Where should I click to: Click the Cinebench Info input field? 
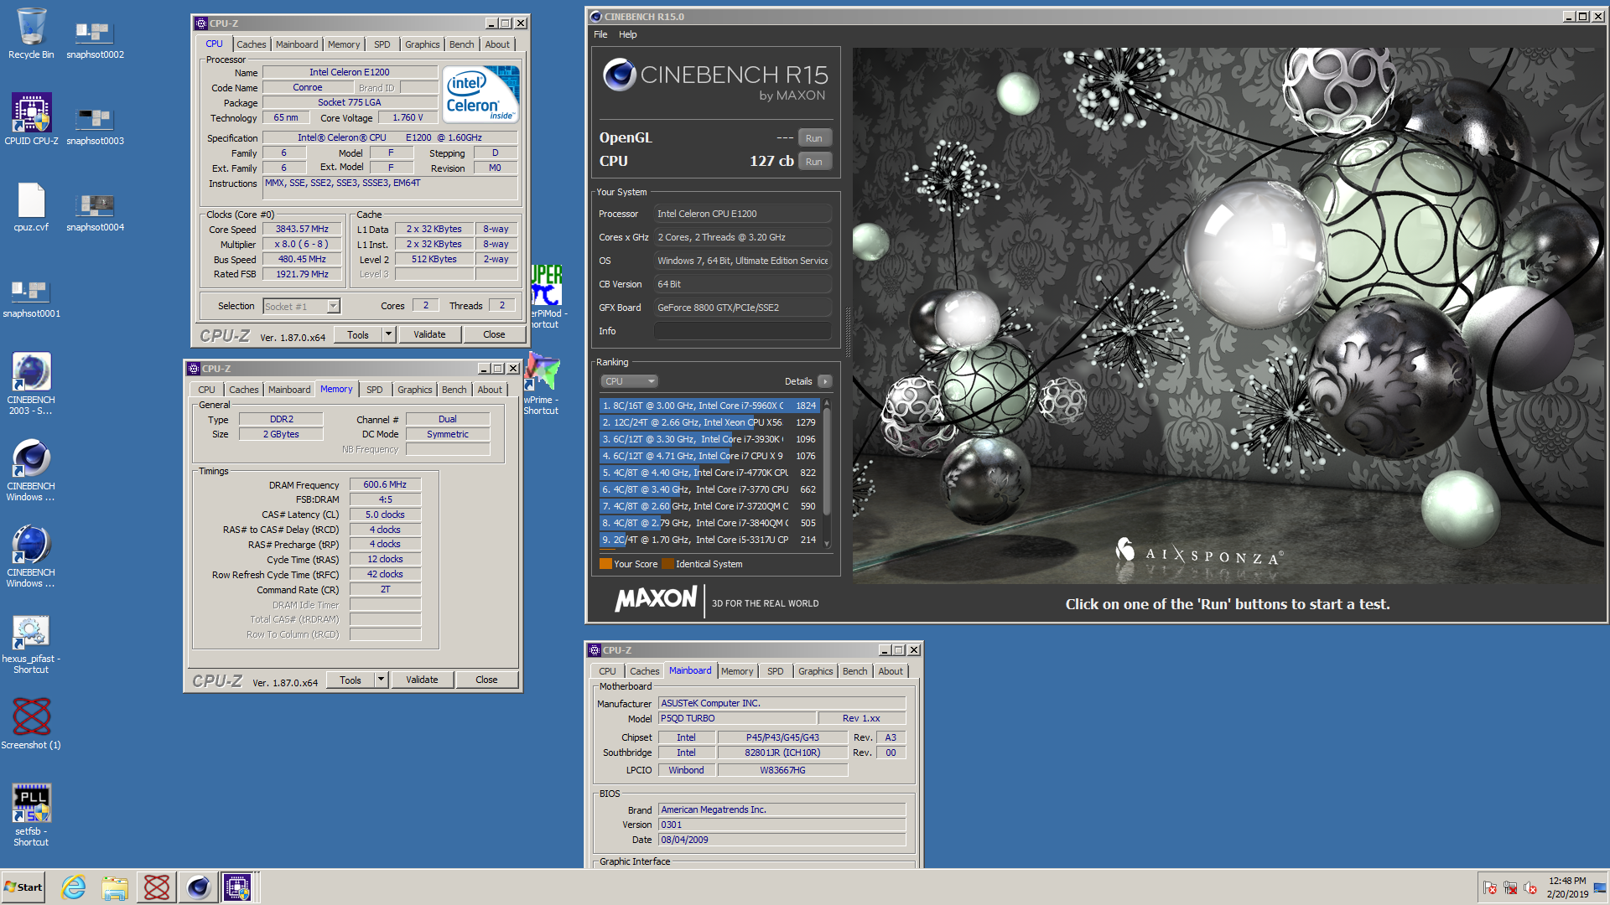[x=742, y=331]
